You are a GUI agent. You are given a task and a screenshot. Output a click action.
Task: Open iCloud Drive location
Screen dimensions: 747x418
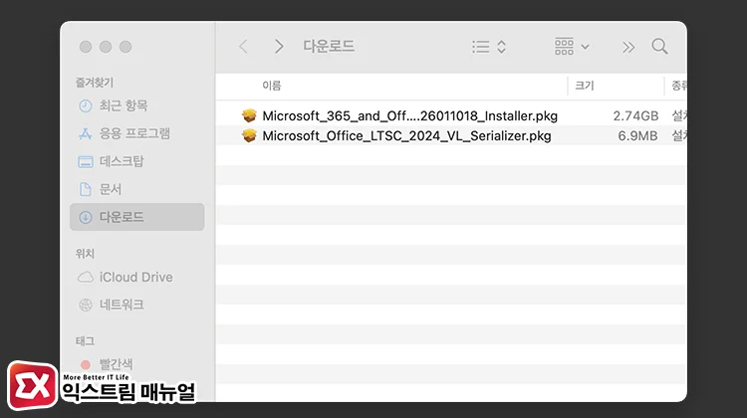pyautogui.click(x=137, y=277)
